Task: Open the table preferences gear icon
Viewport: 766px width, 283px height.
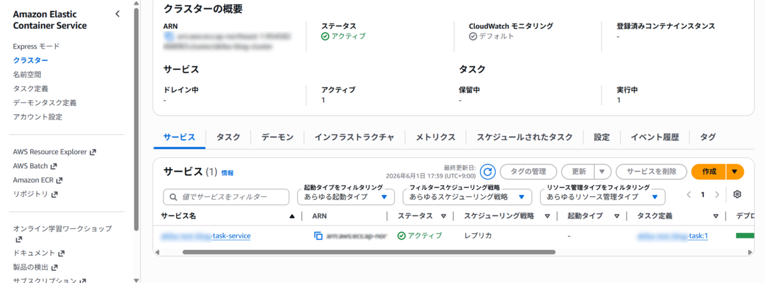Action: 737,194
